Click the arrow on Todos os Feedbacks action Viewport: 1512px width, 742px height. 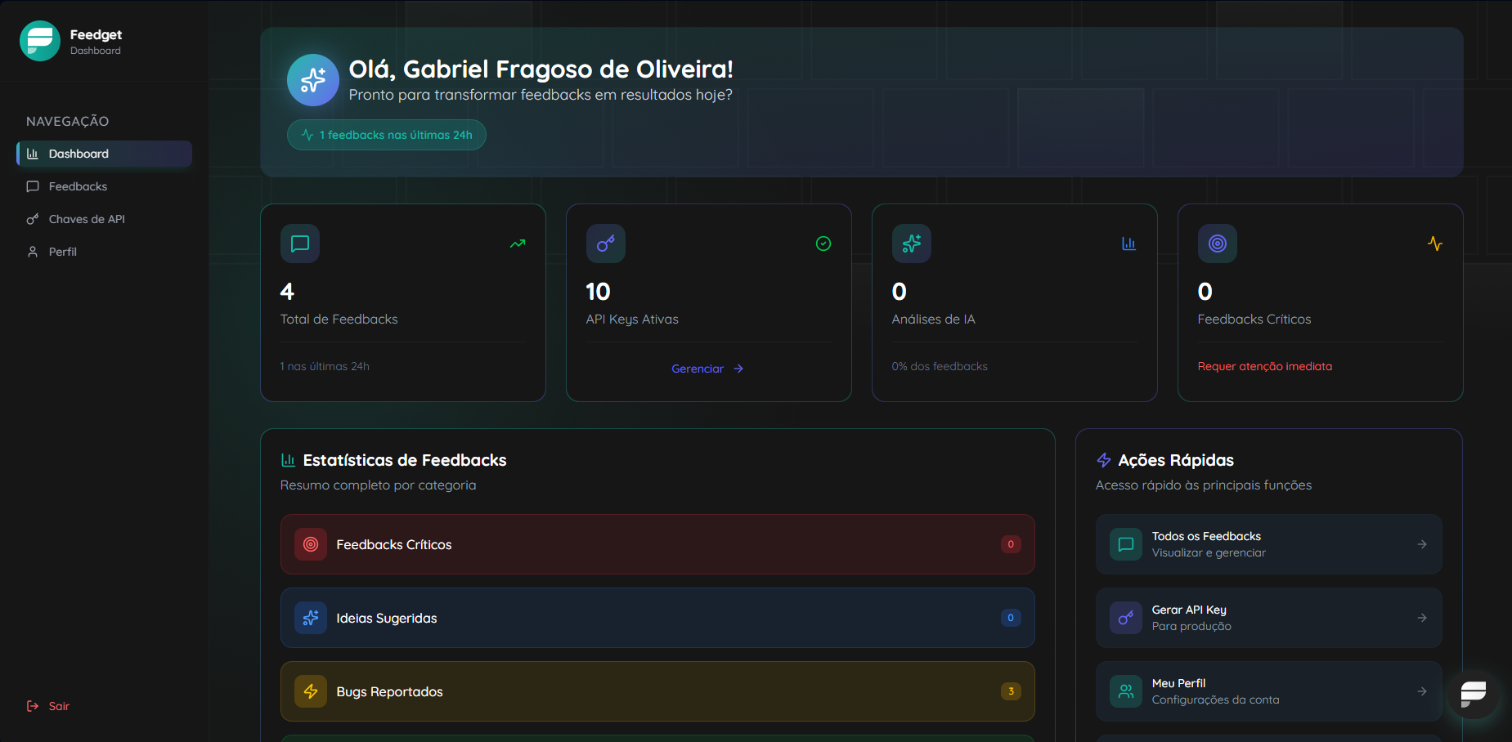[1422, 544]
